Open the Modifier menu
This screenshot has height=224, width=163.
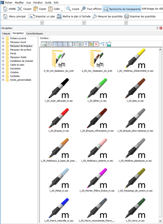click(x=19, y=3)
